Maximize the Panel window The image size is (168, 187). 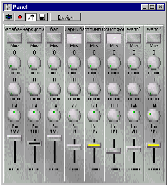[152, 7]
